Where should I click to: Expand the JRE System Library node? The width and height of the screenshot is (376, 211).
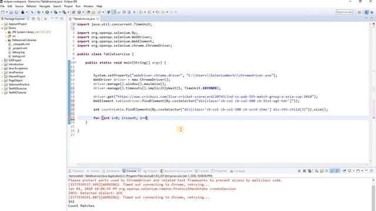pos(6,32)
